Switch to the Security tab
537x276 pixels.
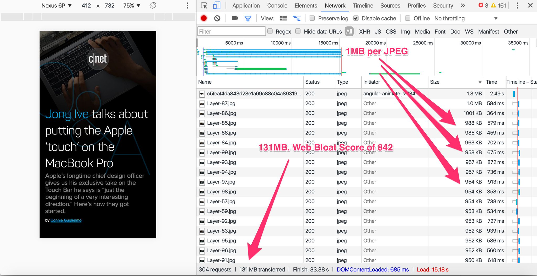443,6
